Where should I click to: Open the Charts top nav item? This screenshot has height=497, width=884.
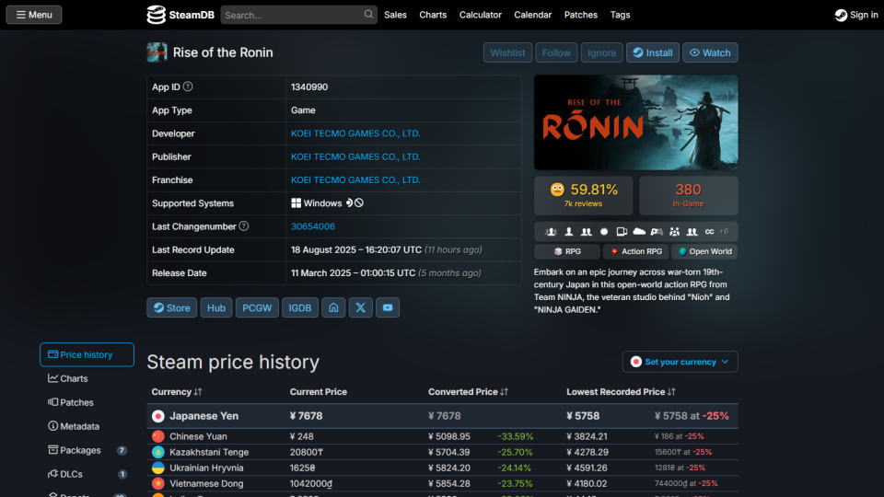(433, 15)
